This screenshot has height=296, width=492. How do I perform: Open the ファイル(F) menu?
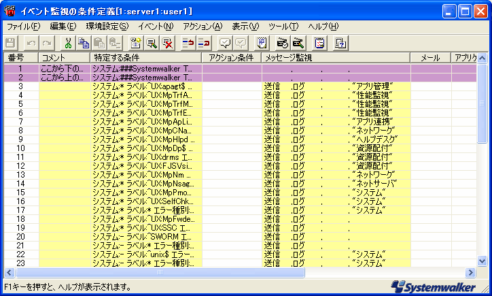[23, 27]
